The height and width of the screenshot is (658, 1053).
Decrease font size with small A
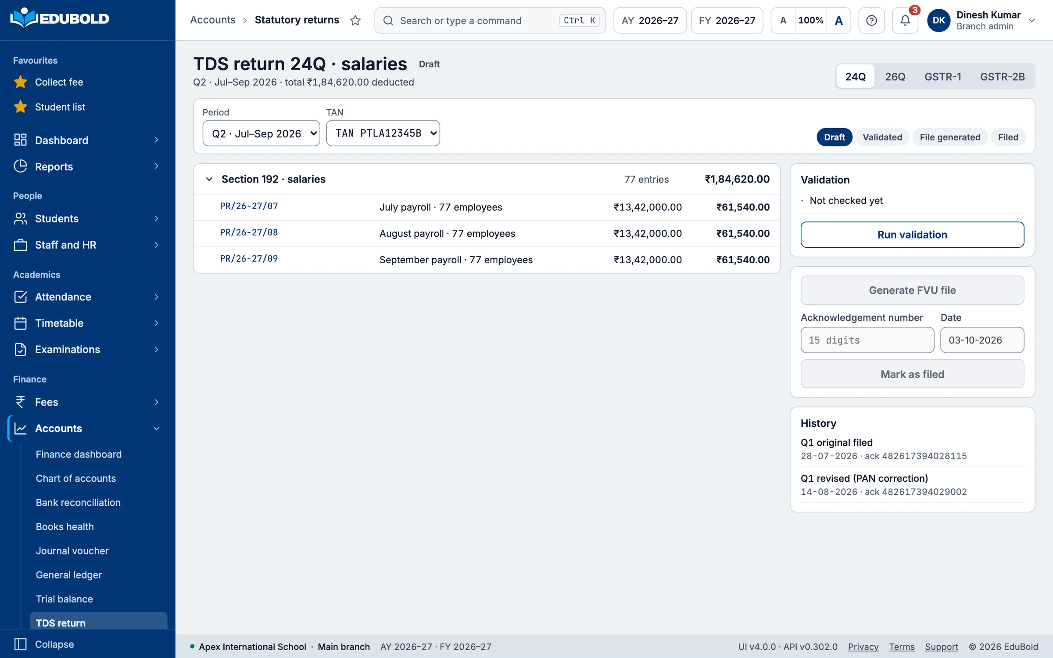(x=783, y=20)
